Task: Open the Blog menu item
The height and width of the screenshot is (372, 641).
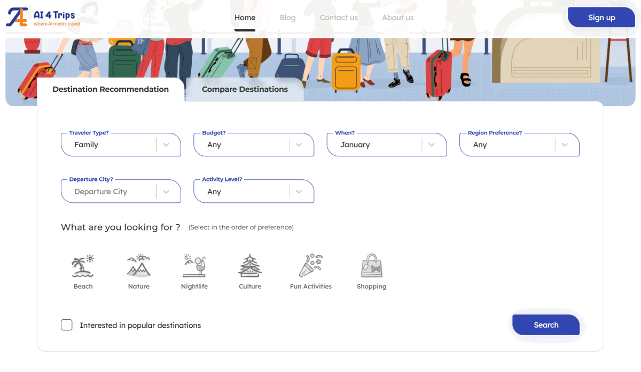Action: coord(287,18)
